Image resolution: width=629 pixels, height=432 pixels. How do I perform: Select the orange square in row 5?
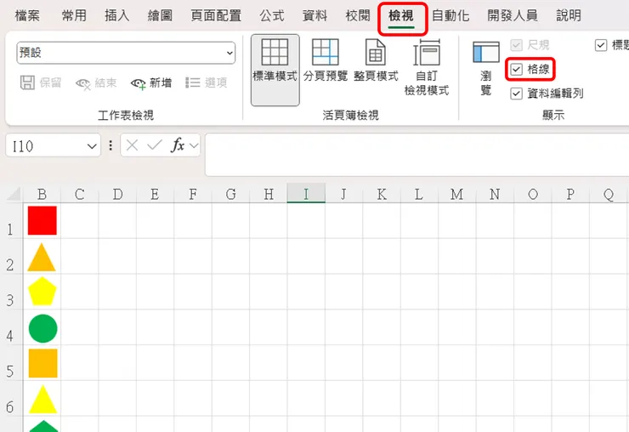[x=42, y=363]
